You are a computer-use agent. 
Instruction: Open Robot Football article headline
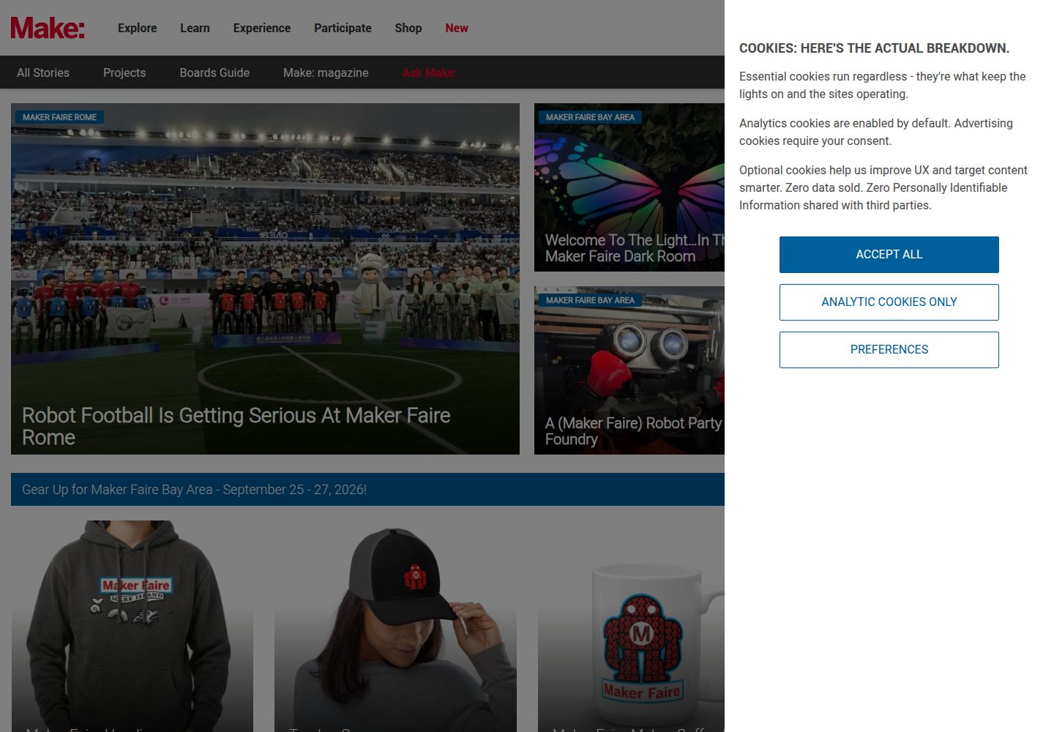(x=236, y=426)
